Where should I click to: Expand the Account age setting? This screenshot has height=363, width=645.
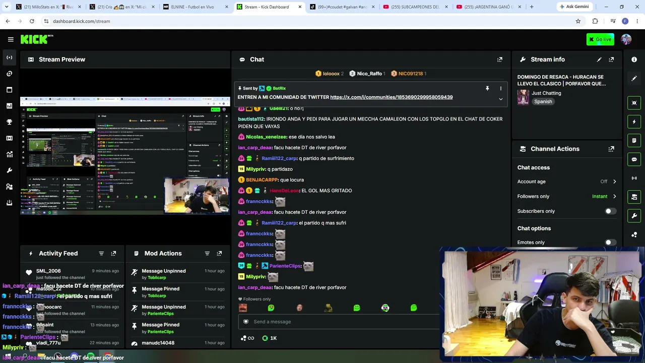(614, 181)
